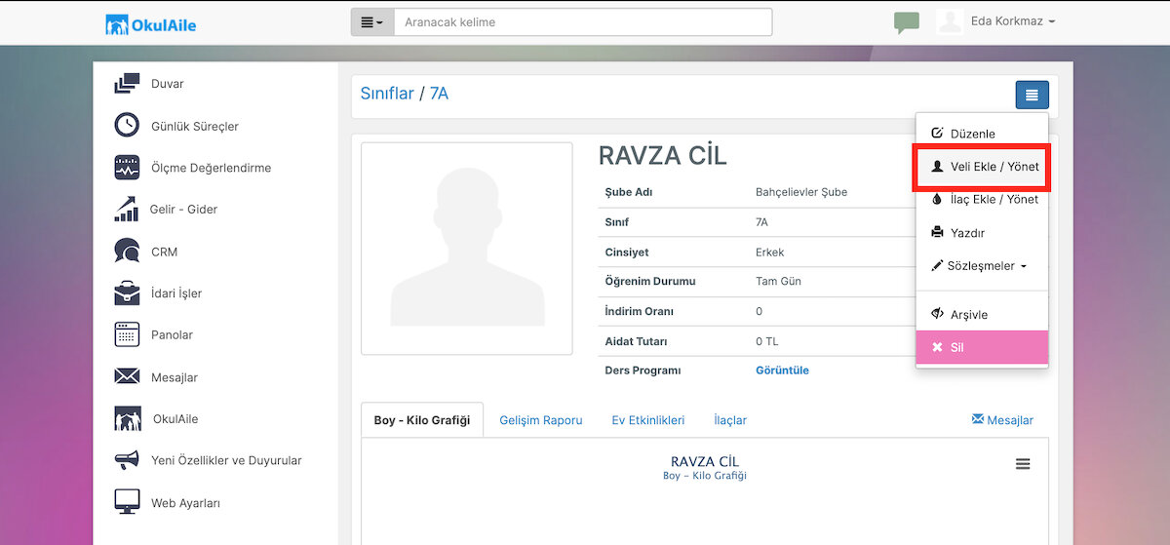1170x545 pixels.
Task: Click the megaphone announcements icon
Action: tap(127, 460)
